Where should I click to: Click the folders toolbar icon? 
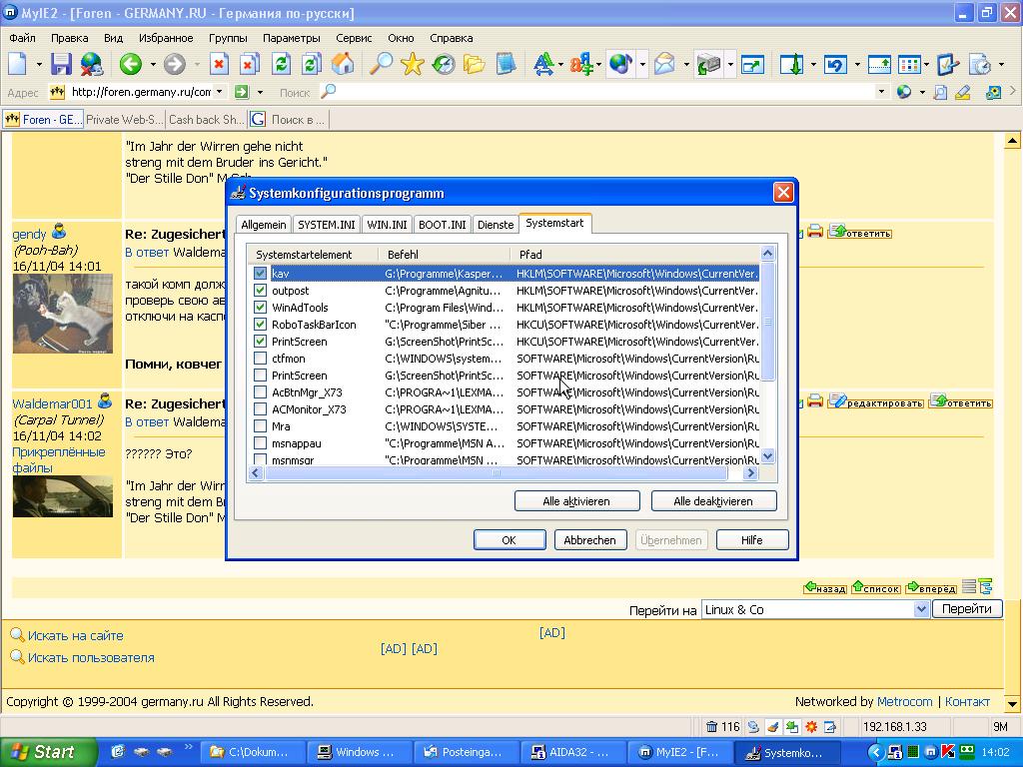point(475,64)
